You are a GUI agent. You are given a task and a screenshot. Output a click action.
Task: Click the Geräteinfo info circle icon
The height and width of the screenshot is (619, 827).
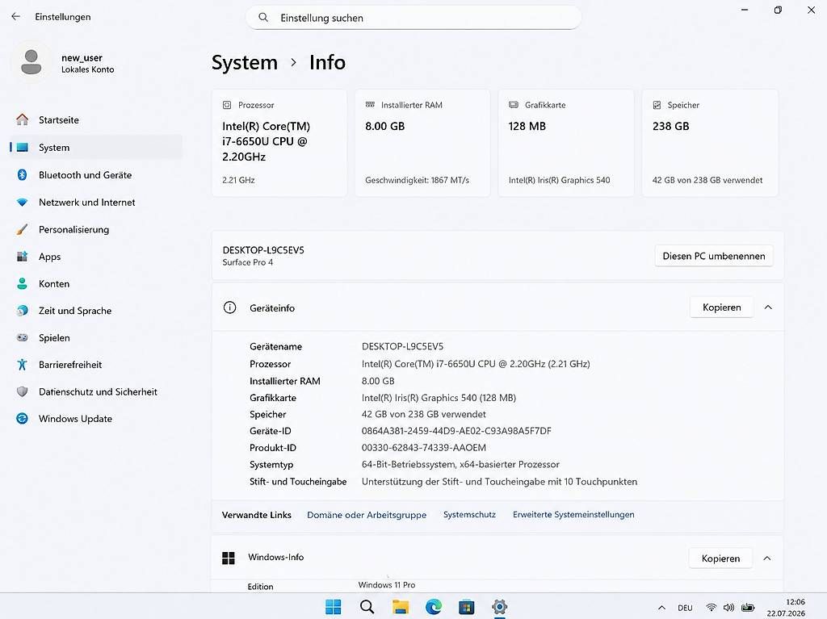pos(230,307)
